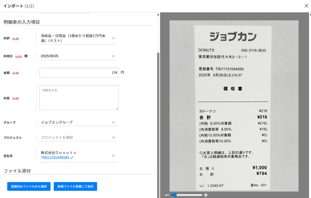
Task: Zoom in the receipt with the plus icon
Action: click(206, 195)
